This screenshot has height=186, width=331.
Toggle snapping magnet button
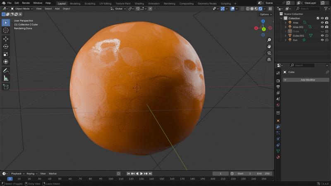(x=138, y=9)
